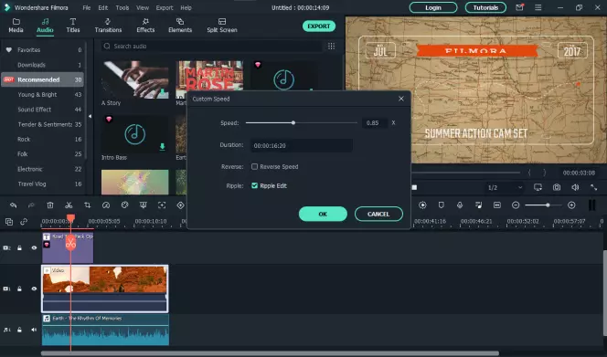Open the hamburger menu icon in title bar
The width and height of the screenshot is (607, 357).
point(538,7)
